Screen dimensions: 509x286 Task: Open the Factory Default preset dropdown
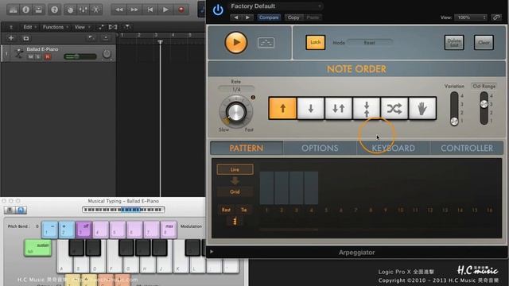[275, 6]
